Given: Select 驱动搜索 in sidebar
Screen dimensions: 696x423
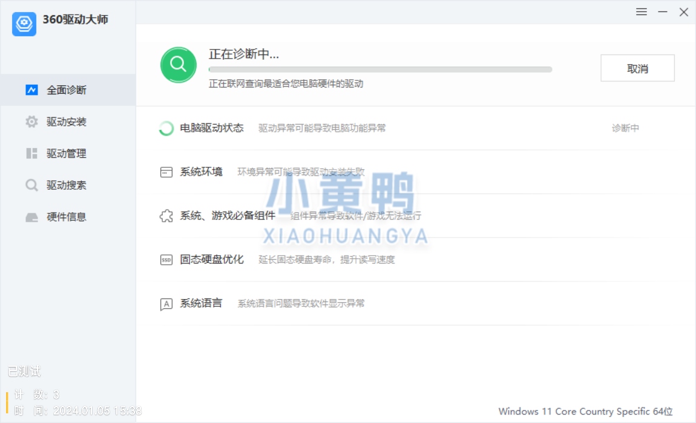Looking at the screenshot, I should pyautogui.click(x=68, y=185).
